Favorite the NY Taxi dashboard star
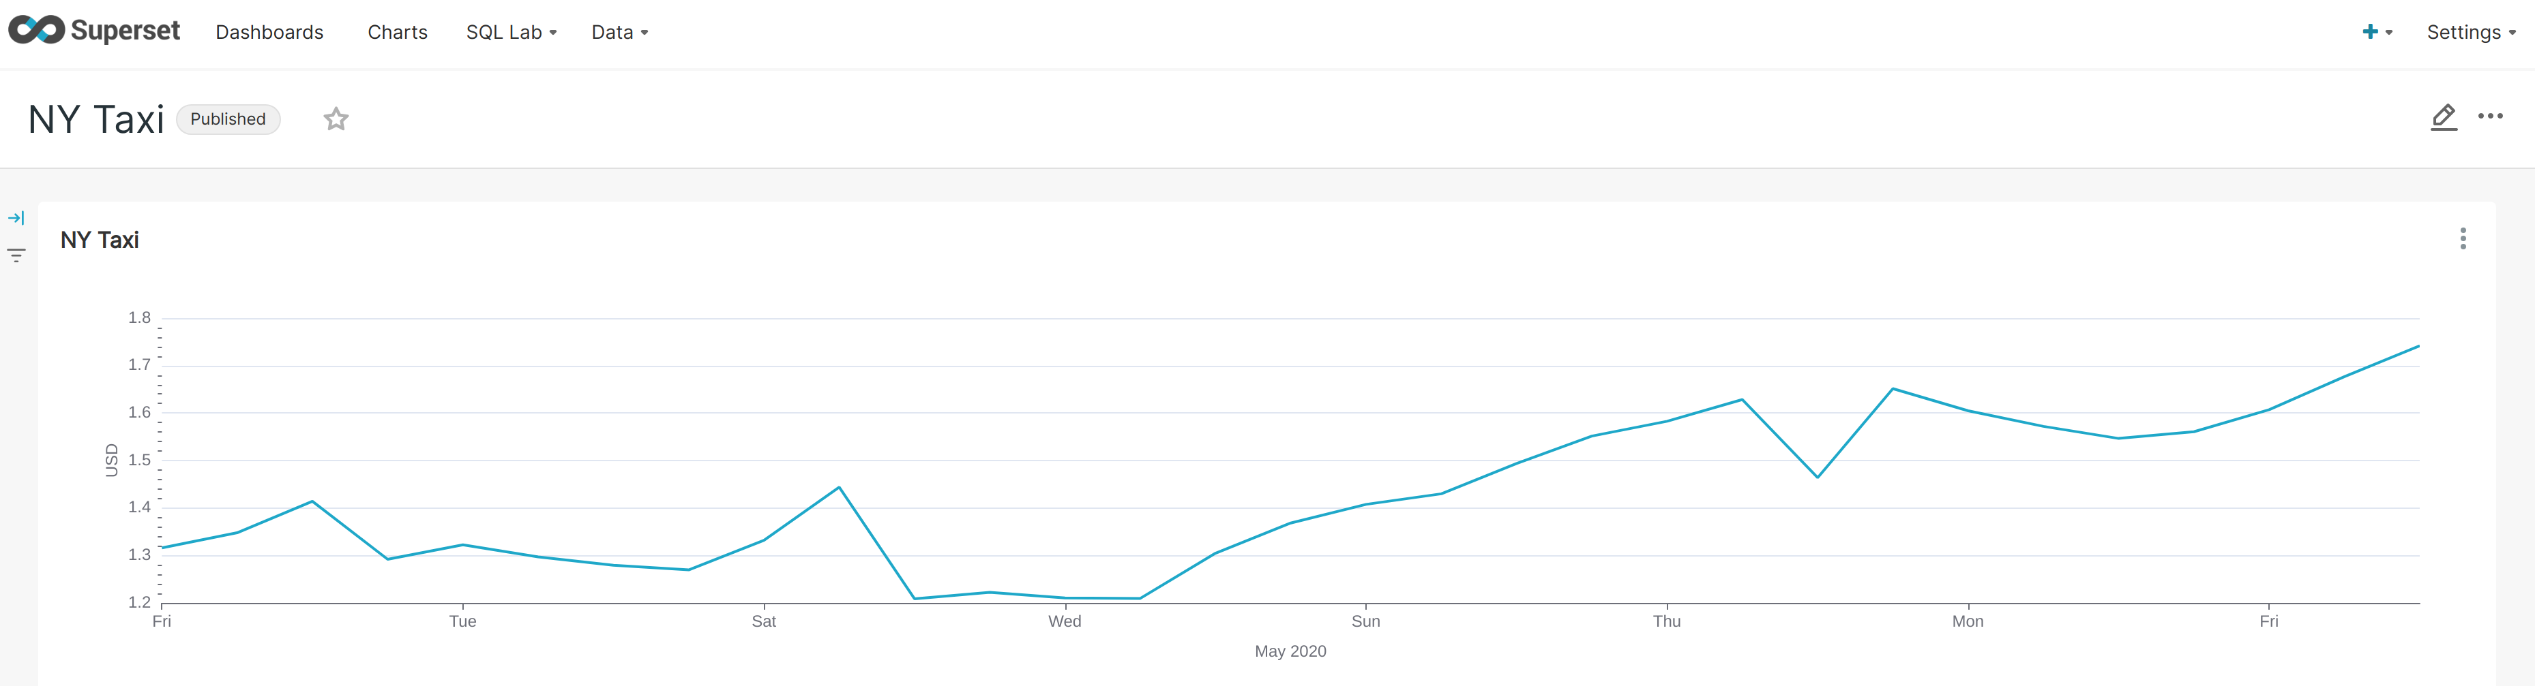2535x686 pixels. pyautogui.click(x=336, y=119)
